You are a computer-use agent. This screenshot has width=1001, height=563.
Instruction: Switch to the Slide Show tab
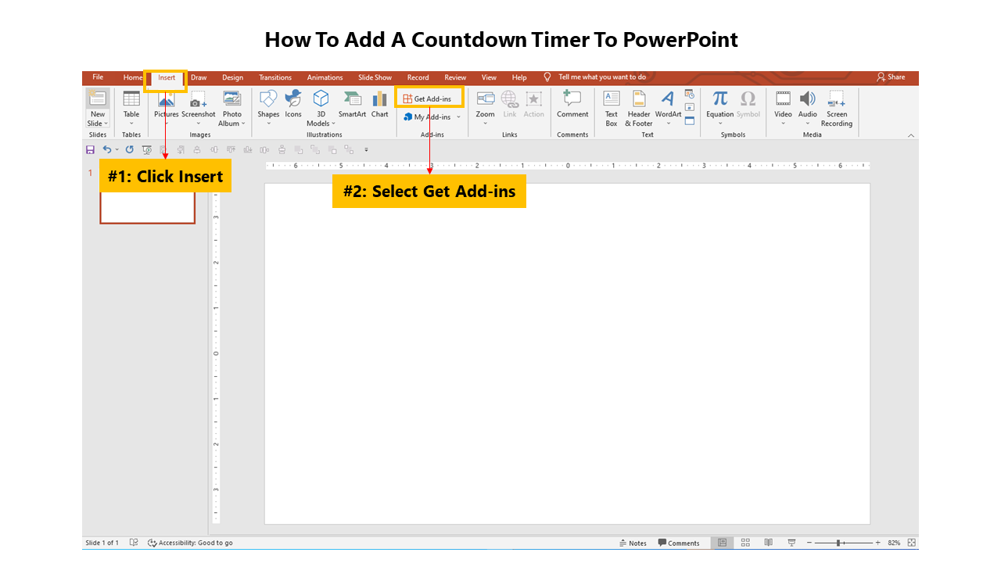pyautogui.click(x=375, y=77)
